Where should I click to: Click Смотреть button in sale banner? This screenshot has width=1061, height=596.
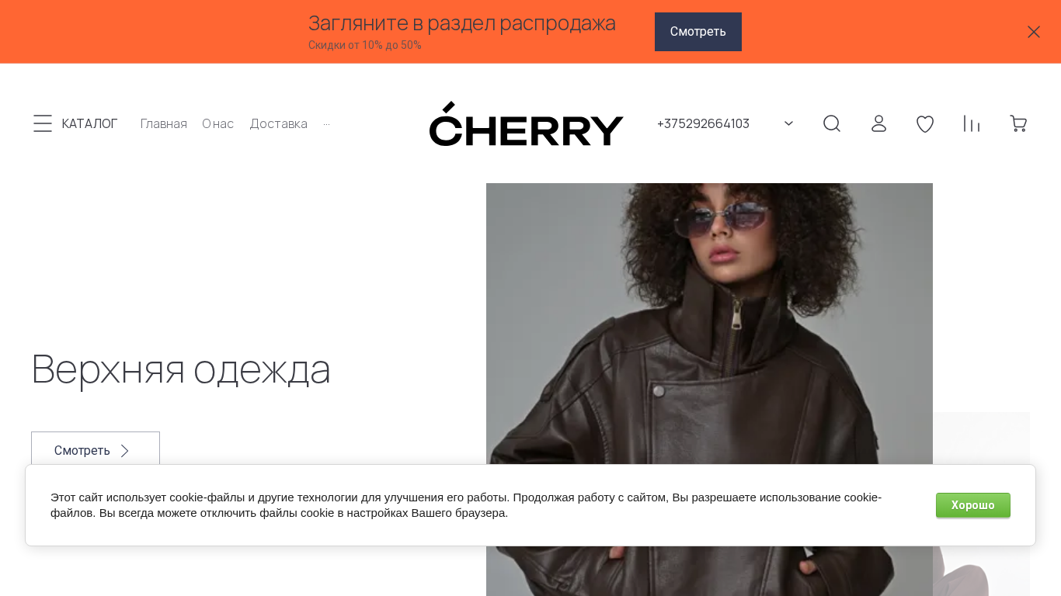[698, 32]
